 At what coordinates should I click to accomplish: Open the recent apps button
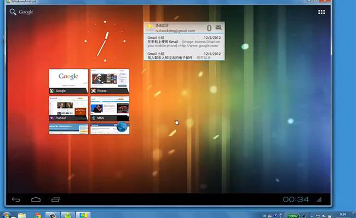click(x=56, y=199)
